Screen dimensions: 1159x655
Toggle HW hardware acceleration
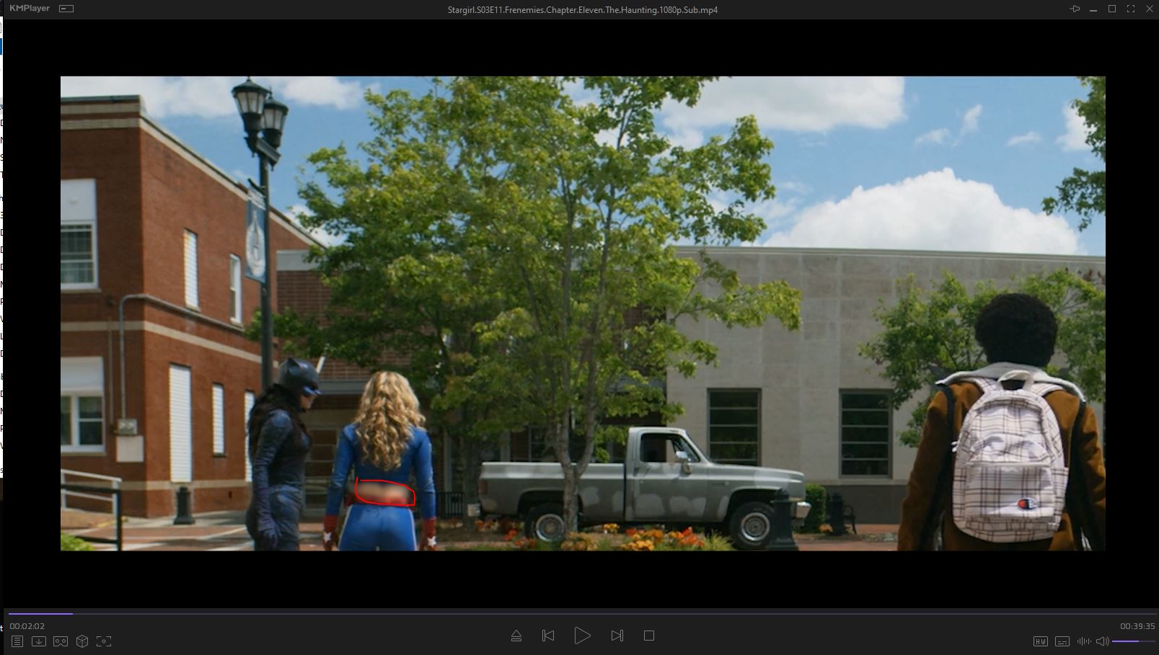(x=1040, y=641)
